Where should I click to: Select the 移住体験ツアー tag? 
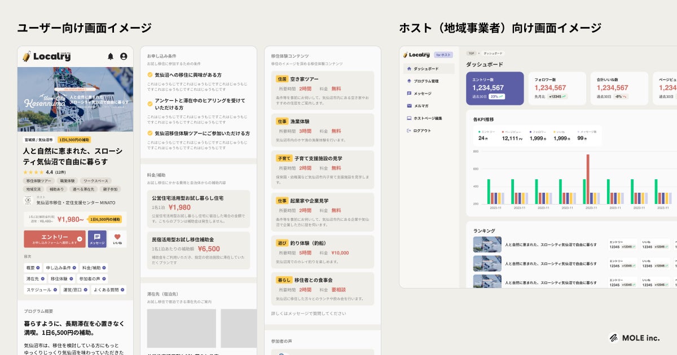point(38,181)
